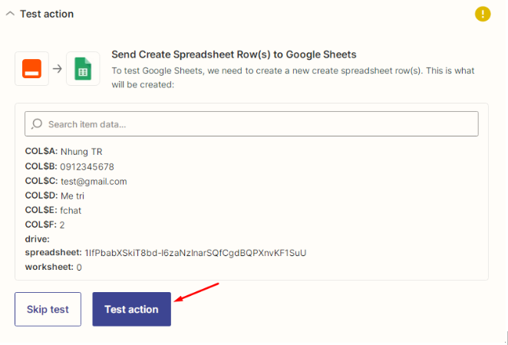Collapse the Test action section chevron
The height and width of the screenshot is (345, 508).
[10, 14]
